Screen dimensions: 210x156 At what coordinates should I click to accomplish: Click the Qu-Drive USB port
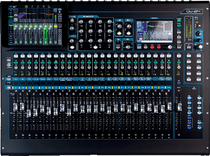[x=197, y=25]
